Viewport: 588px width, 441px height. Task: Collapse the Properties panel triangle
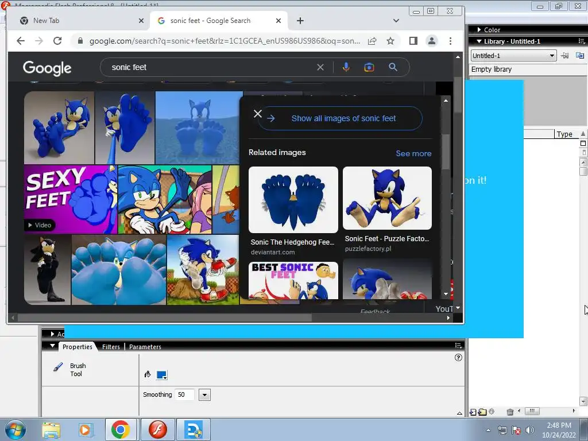click(x=52, y=346)
